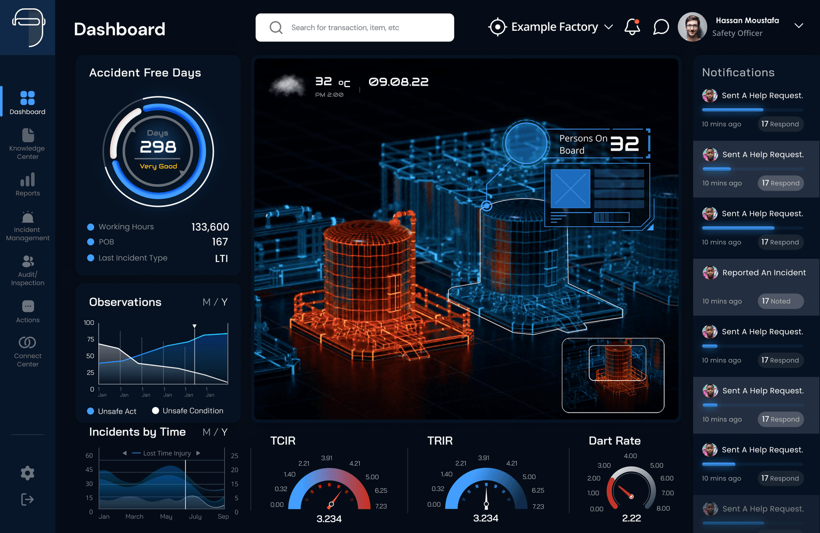Click next arrow beside Lost Time Injury
The height and width of the screenshot is (533, 820).
click(198, 453)
